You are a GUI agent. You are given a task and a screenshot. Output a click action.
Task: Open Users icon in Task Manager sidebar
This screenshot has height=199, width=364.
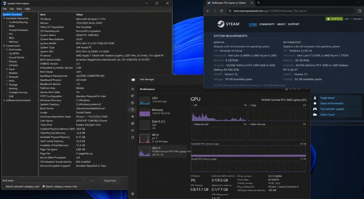pyautogui.click(x=132, y=124)
